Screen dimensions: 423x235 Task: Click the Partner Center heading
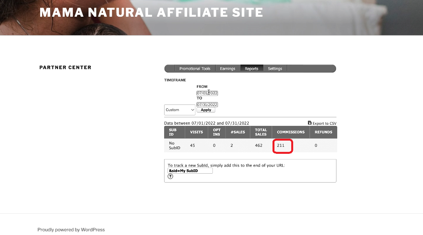pyautogui.click(x=65, y=68)
